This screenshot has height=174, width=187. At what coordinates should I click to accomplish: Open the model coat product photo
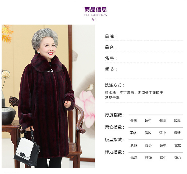[48, 96]
